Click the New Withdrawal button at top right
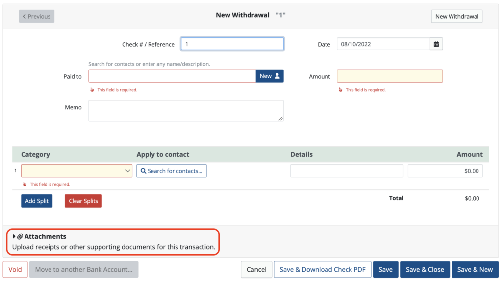This screenshot has width=502, height=281. 456,16
